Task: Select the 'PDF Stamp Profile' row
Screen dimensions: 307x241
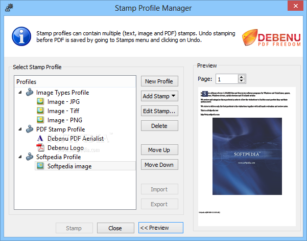Action: (x=60, y=129)
